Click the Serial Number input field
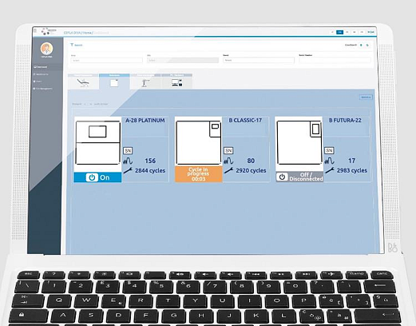Image resolution: width=416 pixels, height=326 pixels. (335, 60)
